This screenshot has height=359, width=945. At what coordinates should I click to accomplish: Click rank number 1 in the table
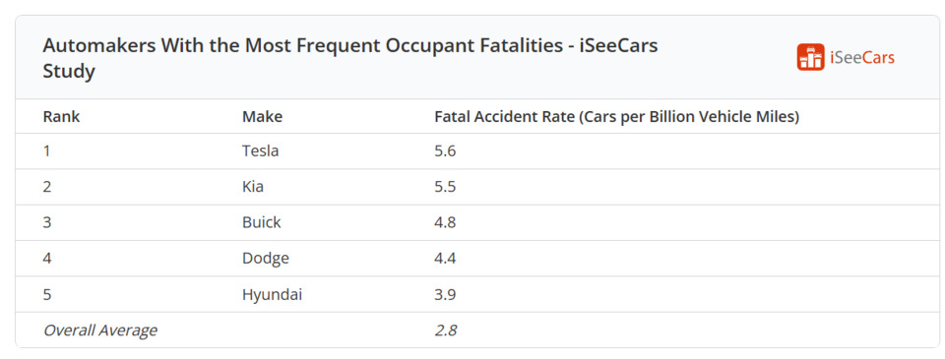coord(46,150)
